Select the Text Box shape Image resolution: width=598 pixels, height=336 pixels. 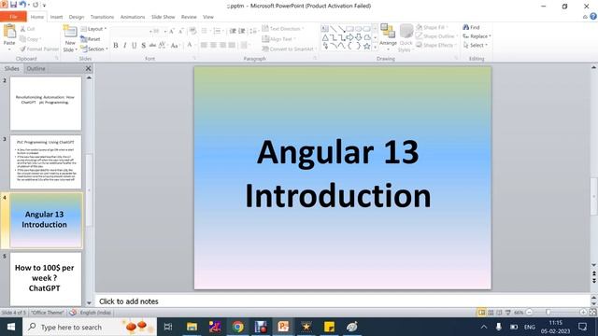pyautogui.click(x=324, y=29)
